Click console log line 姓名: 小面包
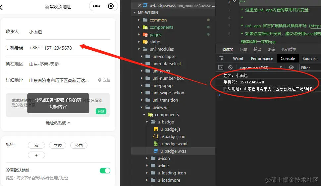Screen dimensions: 321x186 coord(236,75)
